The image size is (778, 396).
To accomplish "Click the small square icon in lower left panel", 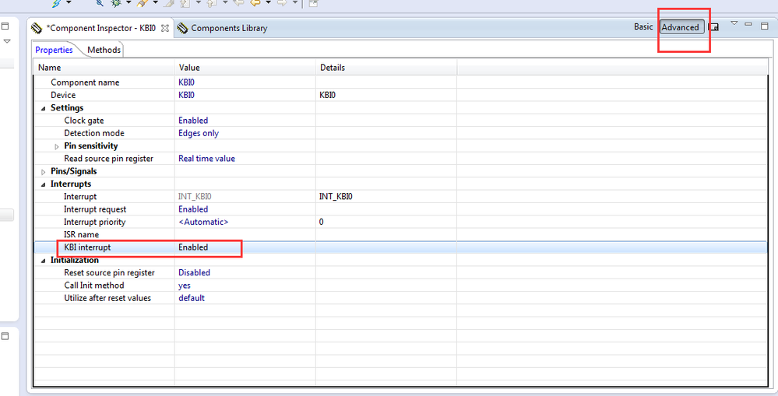I will coord(5,336).
